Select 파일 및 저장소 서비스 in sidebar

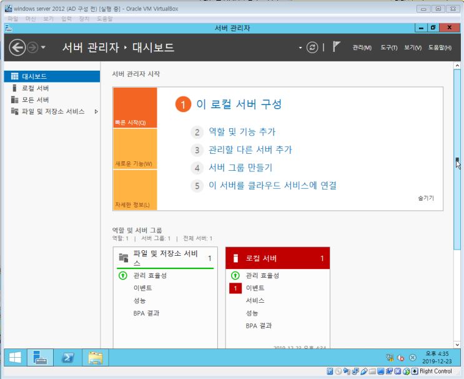click(52, 111)
